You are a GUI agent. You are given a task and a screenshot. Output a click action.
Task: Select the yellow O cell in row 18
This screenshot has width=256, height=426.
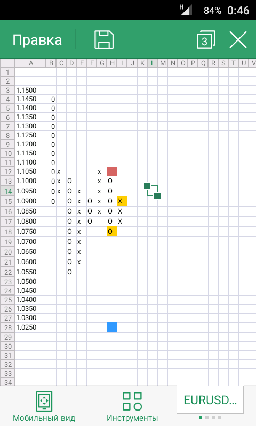112,232
